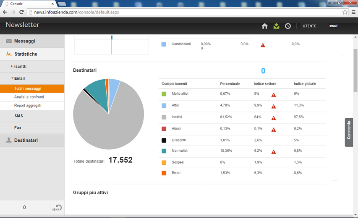Open the Statistiche section
The image size is (358, 218).
pos(32,54)
